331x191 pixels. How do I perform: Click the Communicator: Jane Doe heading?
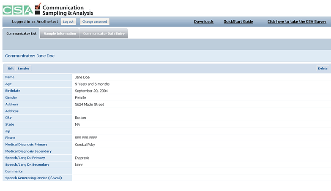tap(30, 56)
